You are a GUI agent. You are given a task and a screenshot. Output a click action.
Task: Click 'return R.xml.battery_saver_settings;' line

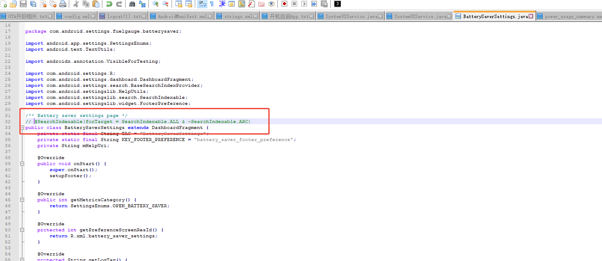tap(104, 236)
